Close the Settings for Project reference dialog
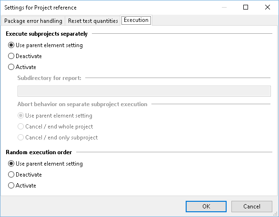 pyautogui.click(x=268, y=7)
